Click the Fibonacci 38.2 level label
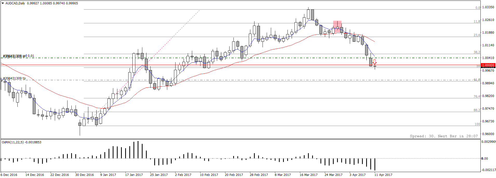496x178 pixels. click(x=477, y=52)
